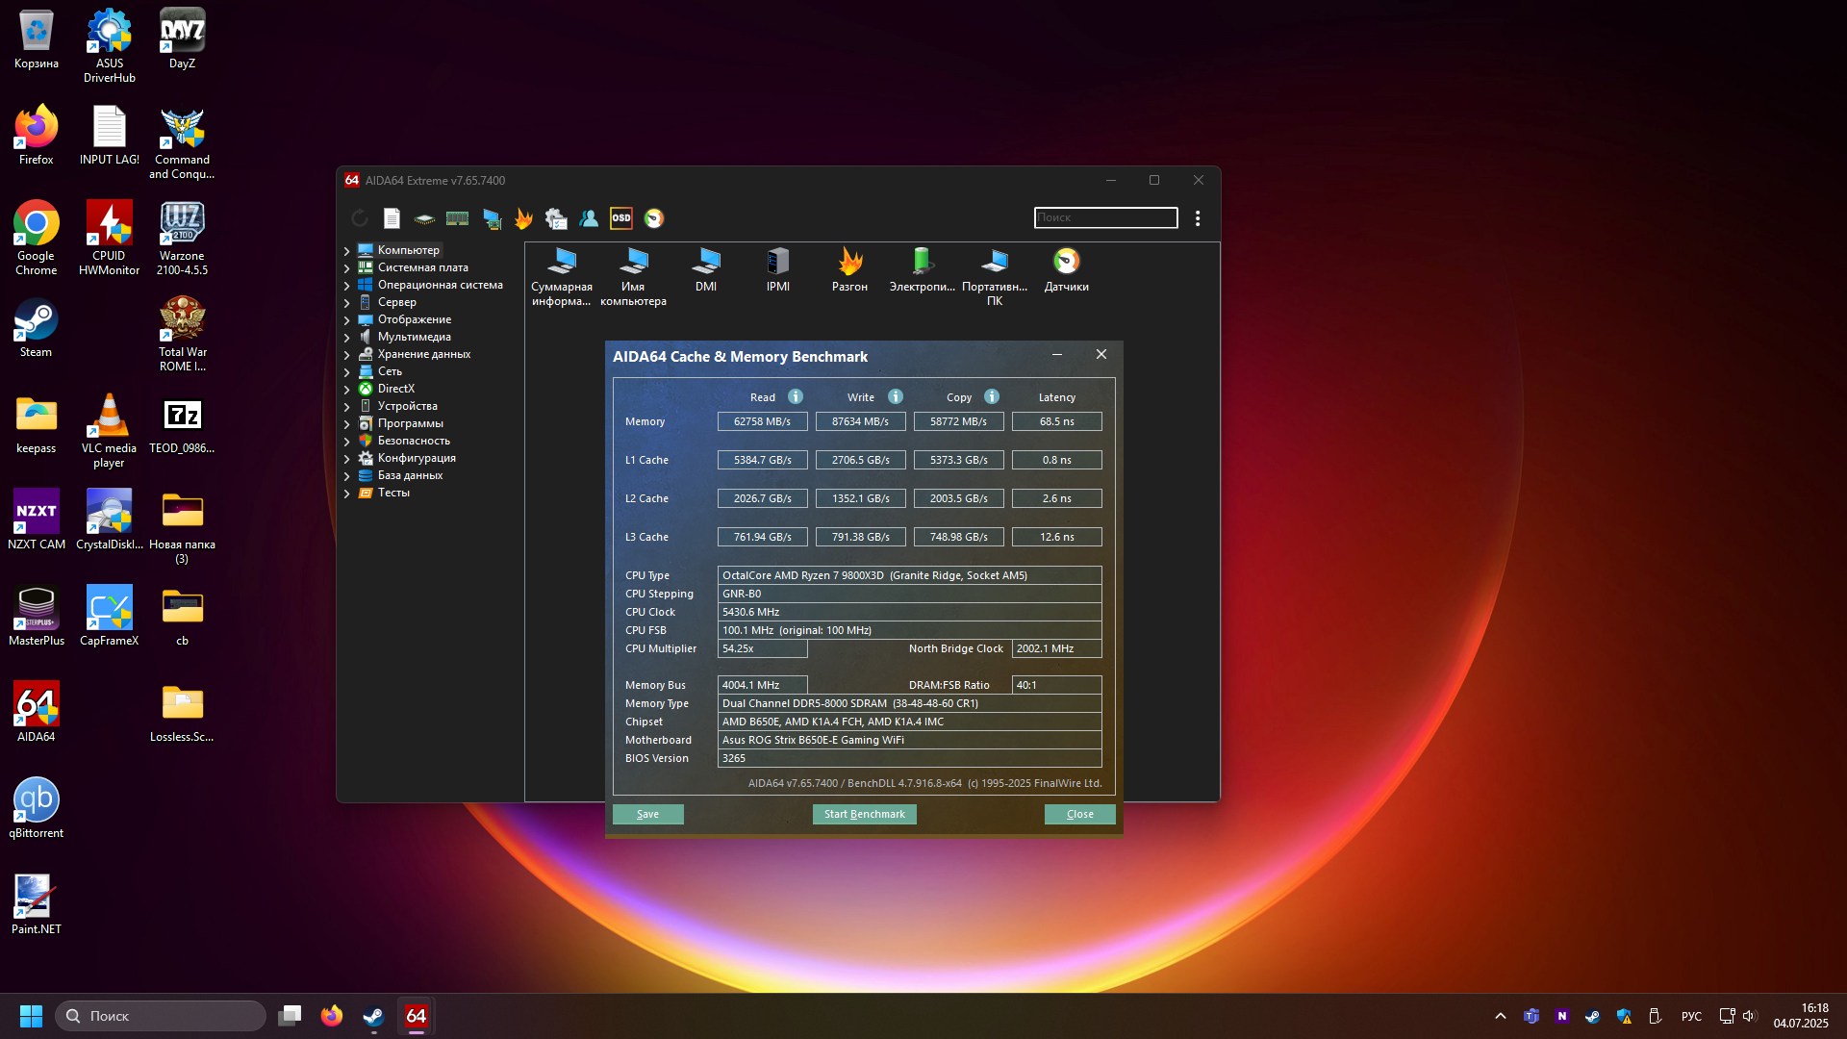Select Конфигурация in the tree
The image size is (1847, 1039).
417,458
